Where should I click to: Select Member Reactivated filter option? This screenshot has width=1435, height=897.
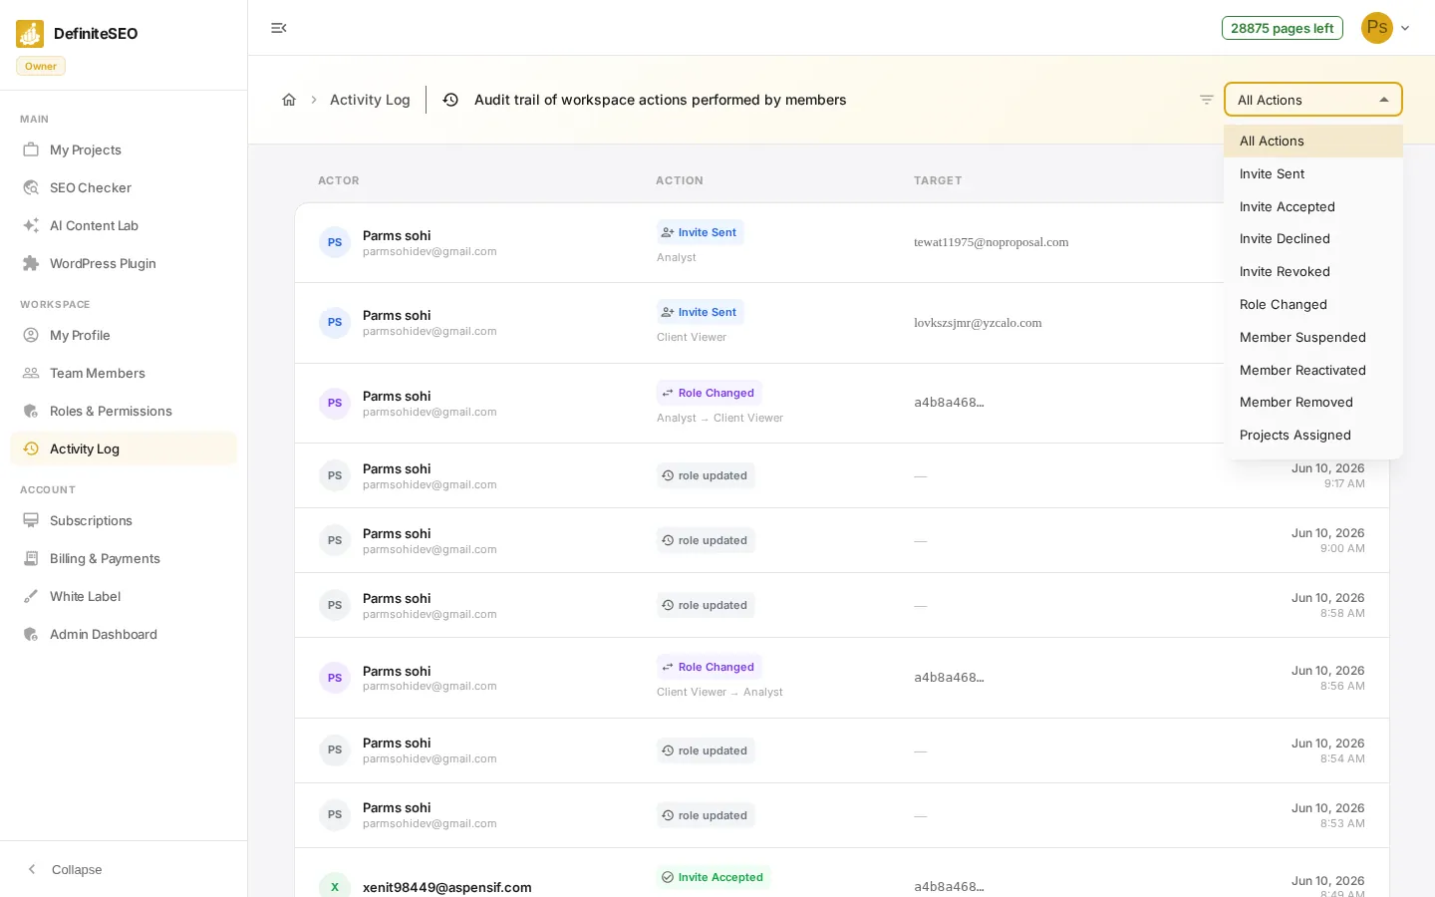1313,370
